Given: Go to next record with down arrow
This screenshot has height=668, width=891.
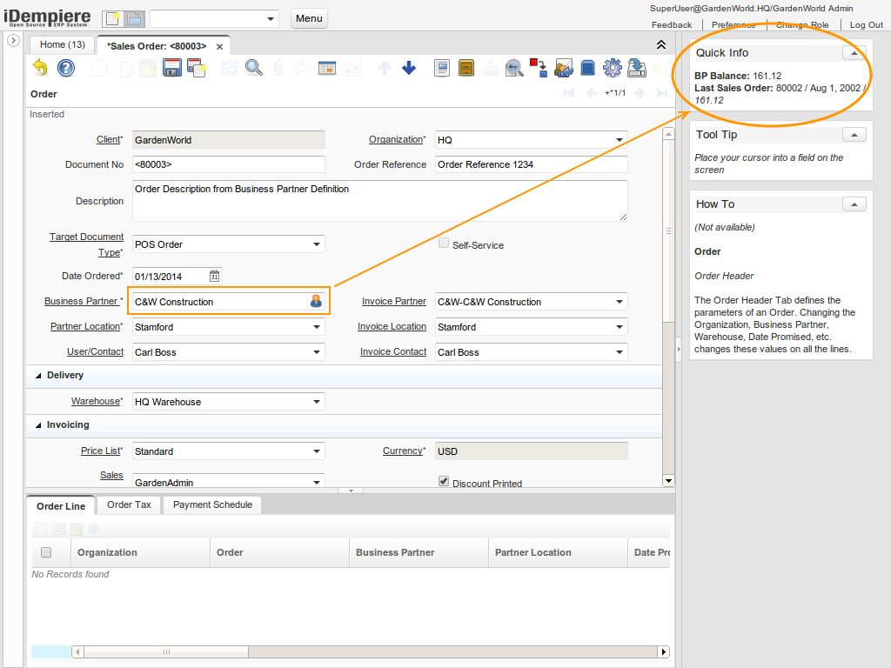Looking at the screenshot, I should pos(409,68).
